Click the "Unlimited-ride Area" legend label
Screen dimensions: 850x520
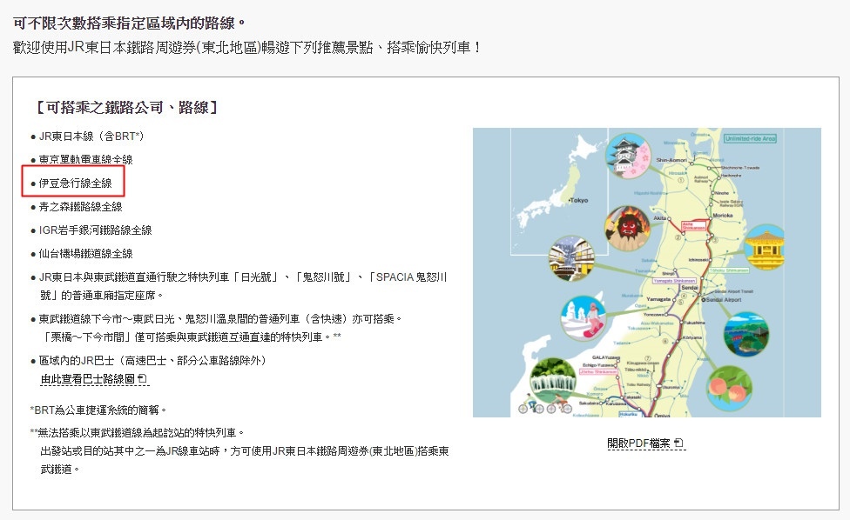750,138
